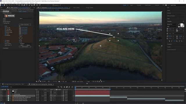Toggle All Caps in Character panel

coord(174,41)
